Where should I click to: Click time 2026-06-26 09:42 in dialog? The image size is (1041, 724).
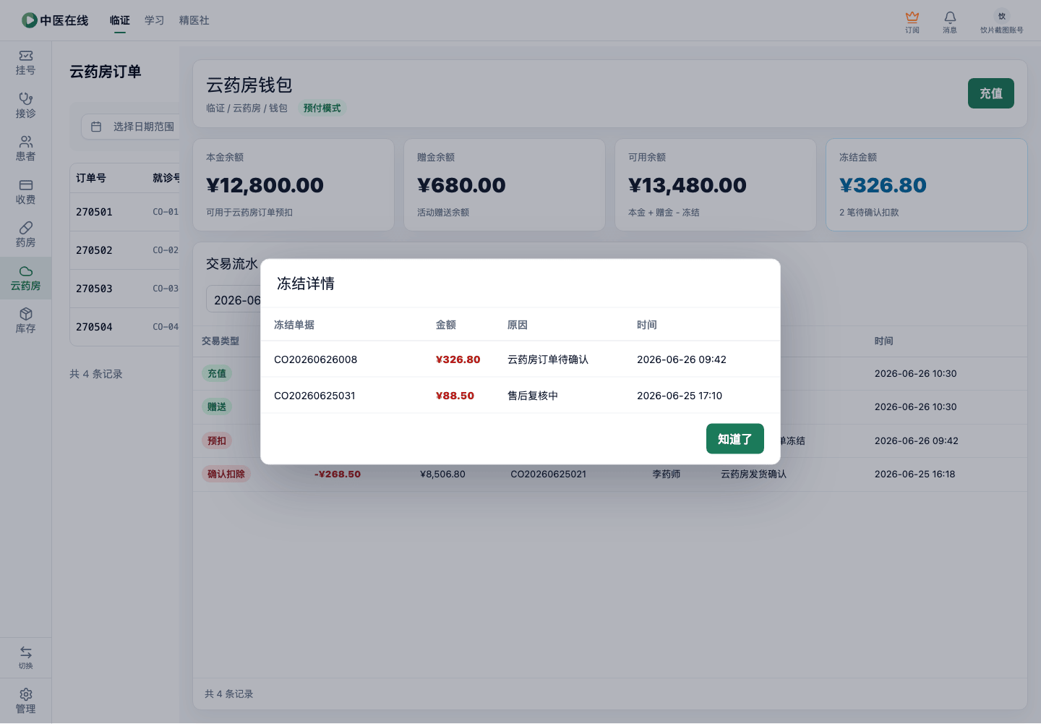point(682,359)
